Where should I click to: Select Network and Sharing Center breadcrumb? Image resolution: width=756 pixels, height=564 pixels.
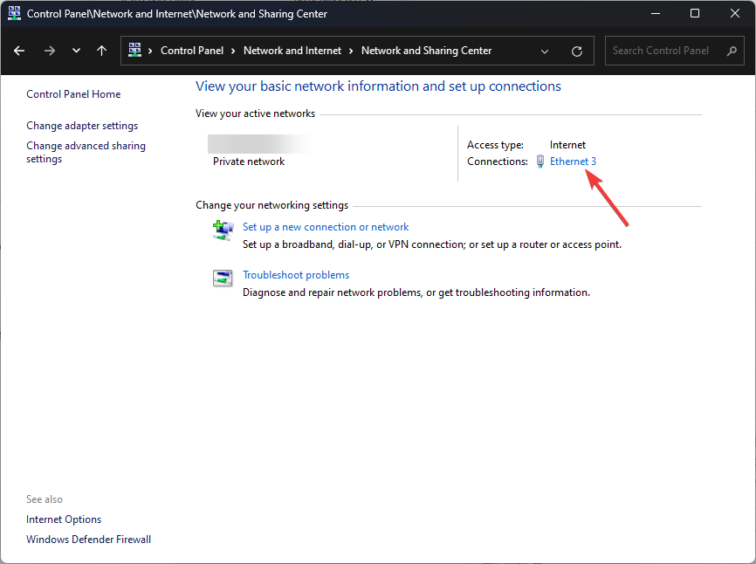pyautogui.click(x=426, y=51)
